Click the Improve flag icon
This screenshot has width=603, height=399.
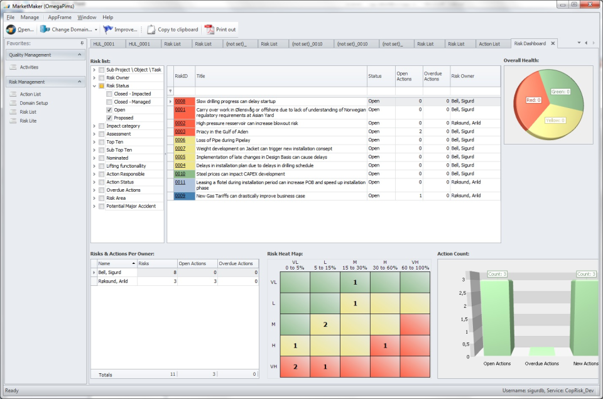[108, 30]
